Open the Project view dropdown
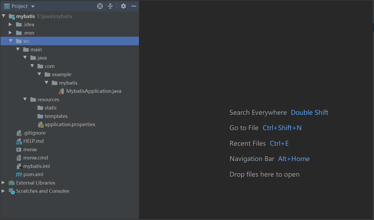 point(33,6)
